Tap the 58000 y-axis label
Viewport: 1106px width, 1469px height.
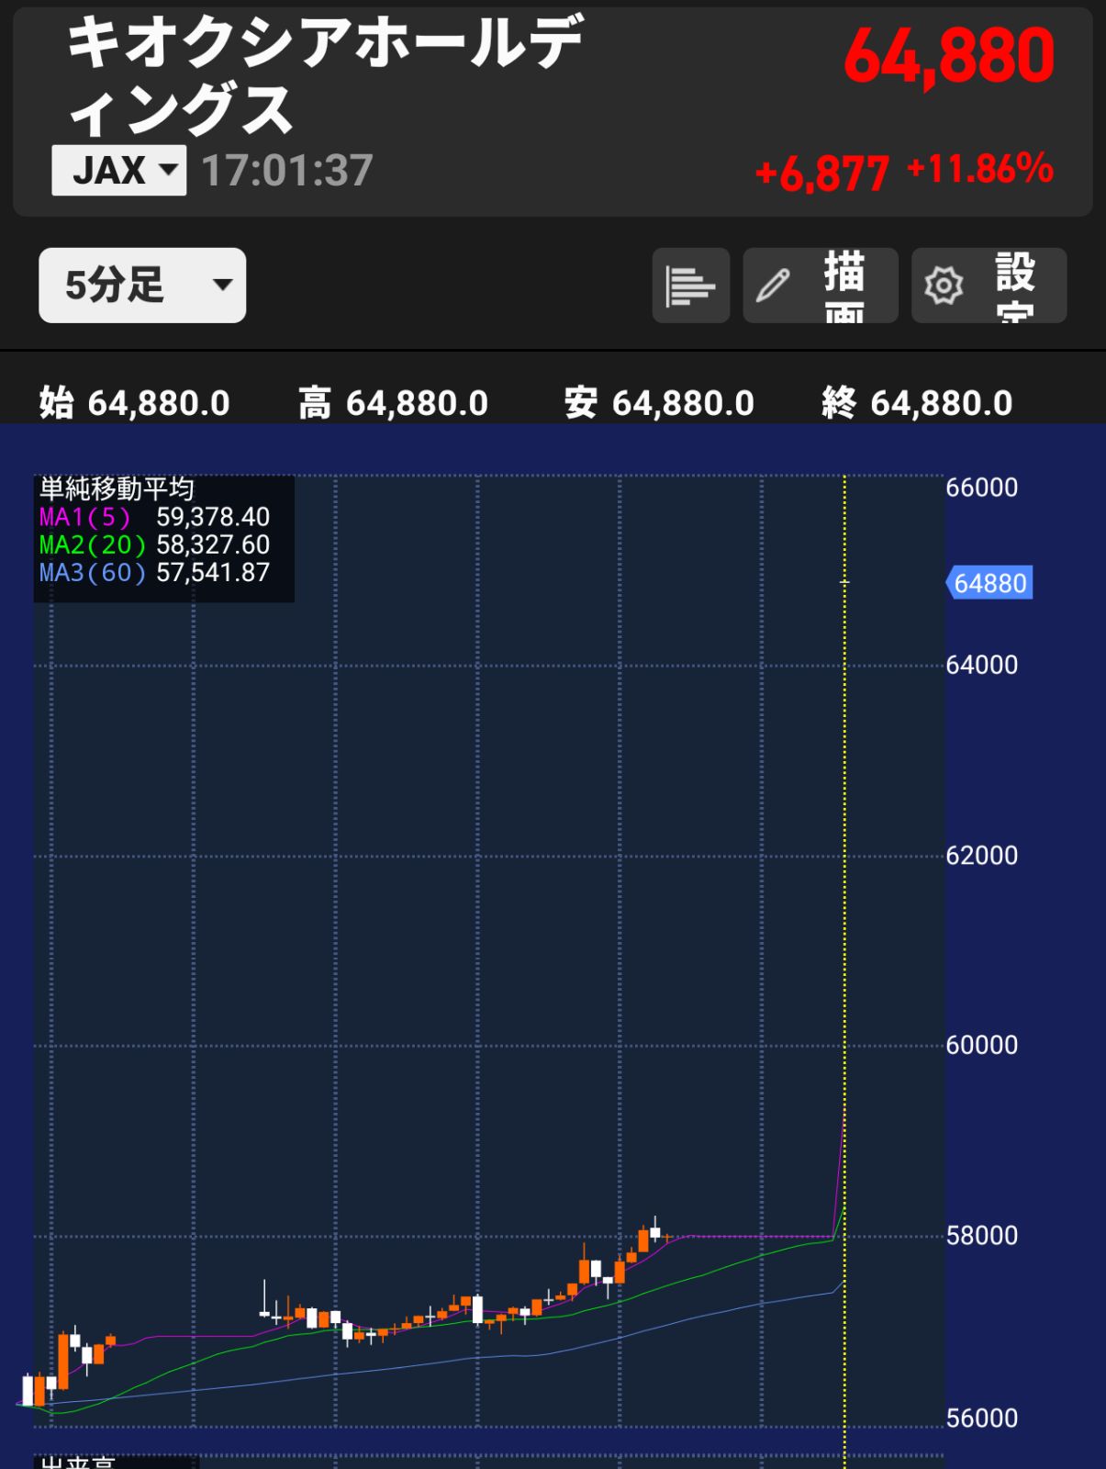[982, 1236]
